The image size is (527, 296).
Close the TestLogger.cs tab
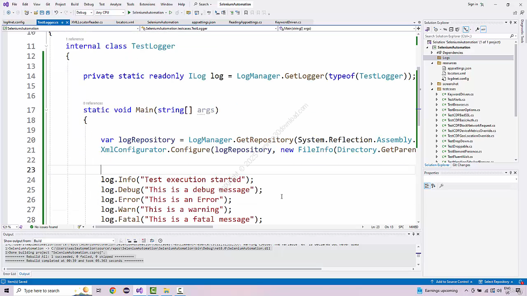pos(68,22)
